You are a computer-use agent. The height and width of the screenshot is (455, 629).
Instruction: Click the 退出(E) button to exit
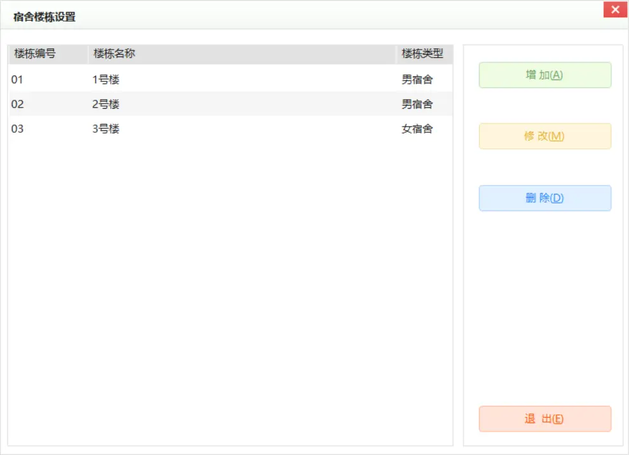tap(544, 418)
